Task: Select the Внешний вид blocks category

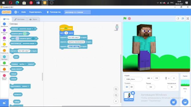Action: click(4, 32)
